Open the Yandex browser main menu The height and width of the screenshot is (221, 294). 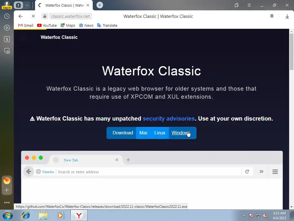tap(249, 5)
